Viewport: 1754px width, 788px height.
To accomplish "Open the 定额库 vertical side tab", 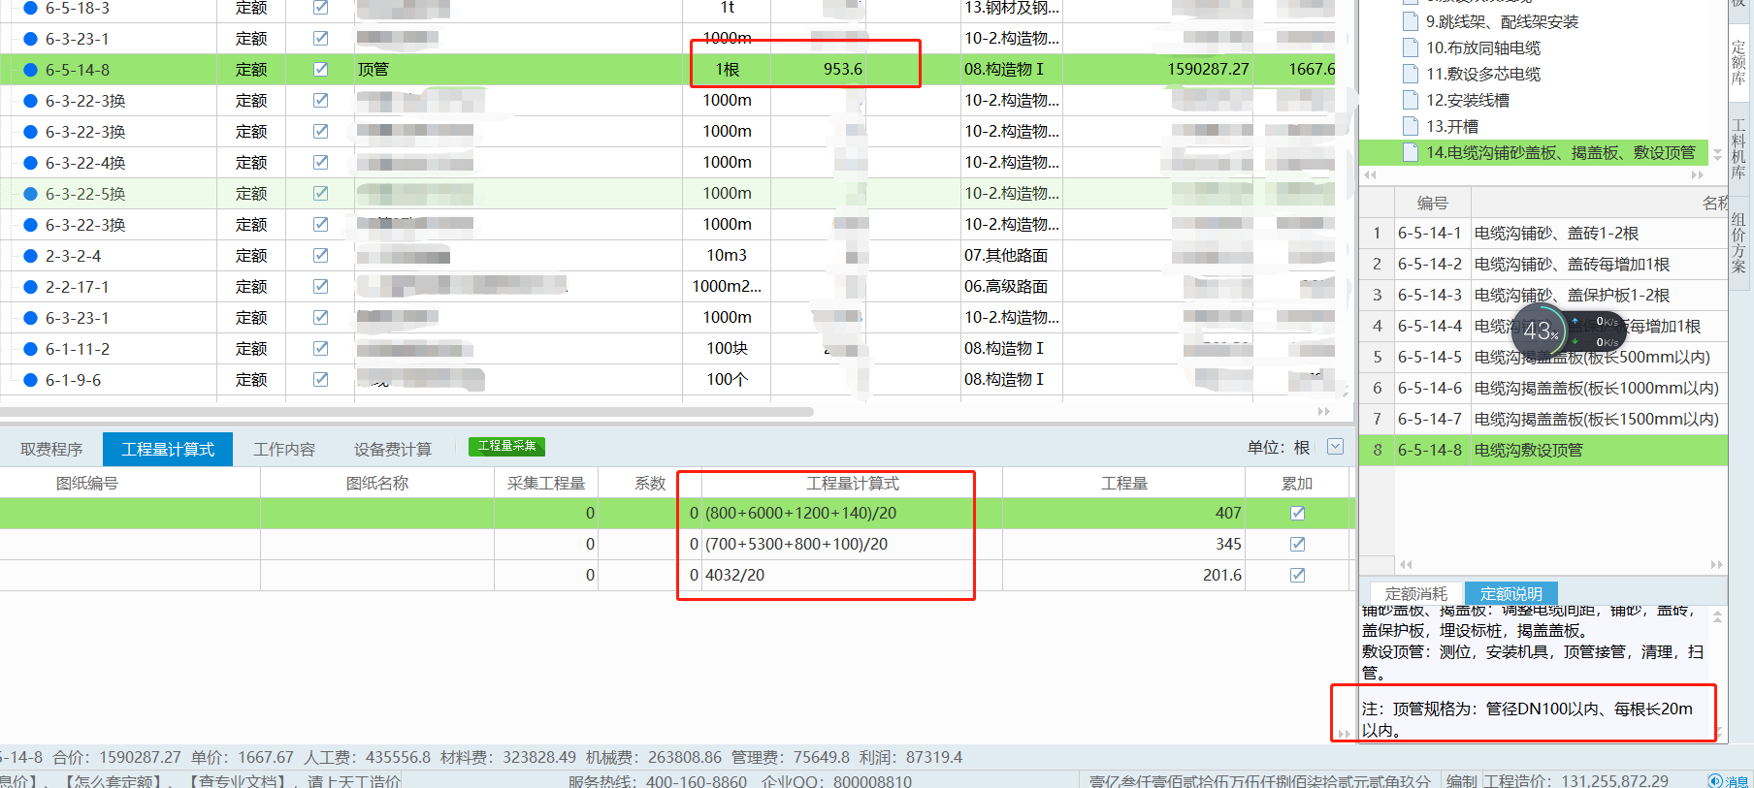I will [1738, 63].
